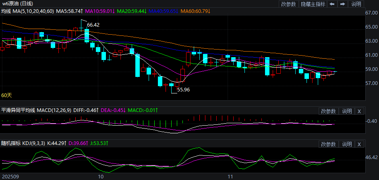
Task: Hide the main chart indicator
Action: point(313,4)
